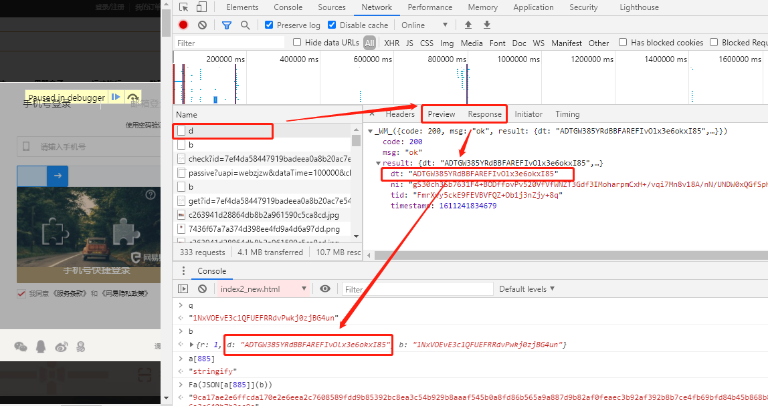The width and height of the screenshot is (768, 406).
Task: Click the network Filter input field
Action: pyautogui.click(x=229, y=43)
